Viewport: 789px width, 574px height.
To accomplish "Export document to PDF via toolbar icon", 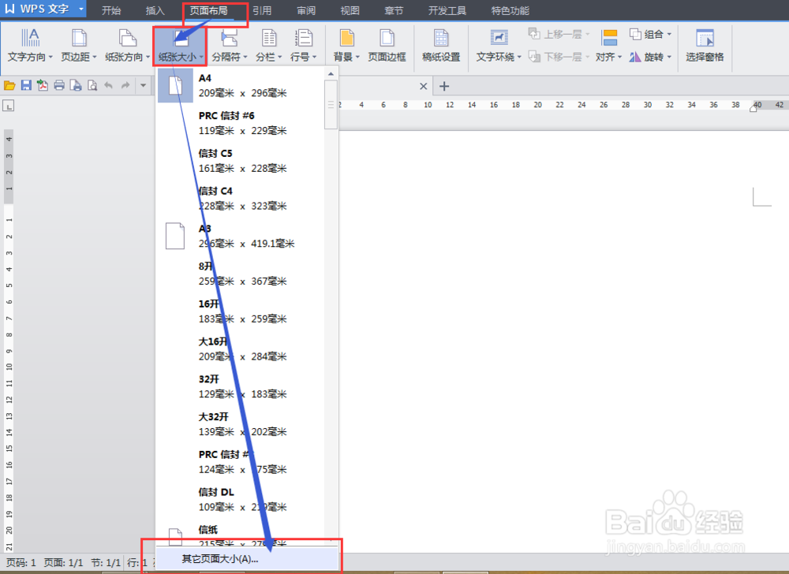I will pos(43,84).
